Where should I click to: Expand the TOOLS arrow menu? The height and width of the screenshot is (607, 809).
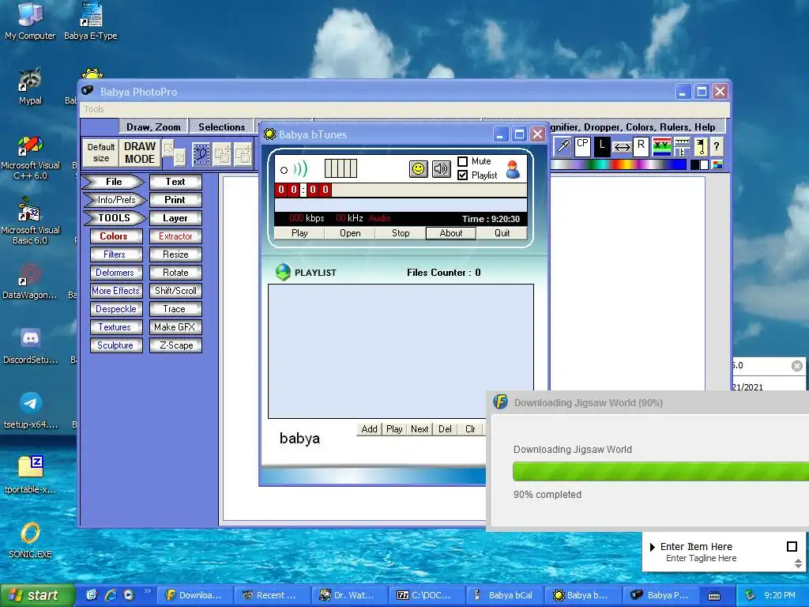(115, 218)
